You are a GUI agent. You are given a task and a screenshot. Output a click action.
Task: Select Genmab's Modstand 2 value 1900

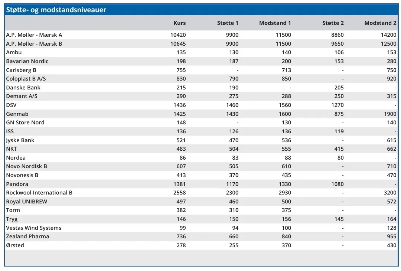390,114
